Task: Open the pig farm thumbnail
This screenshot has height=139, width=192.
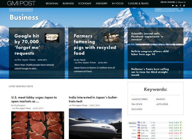Action: 111,38
